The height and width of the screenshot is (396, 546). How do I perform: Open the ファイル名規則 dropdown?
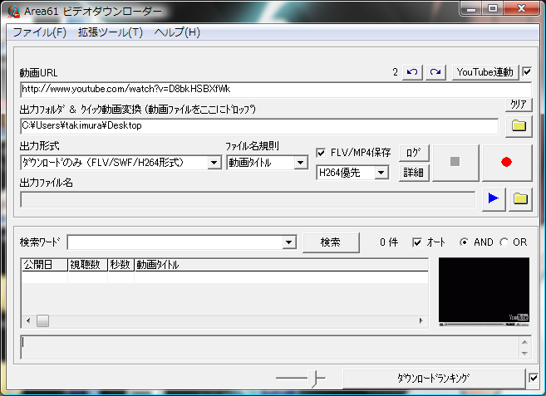click(x=300, y=163)
